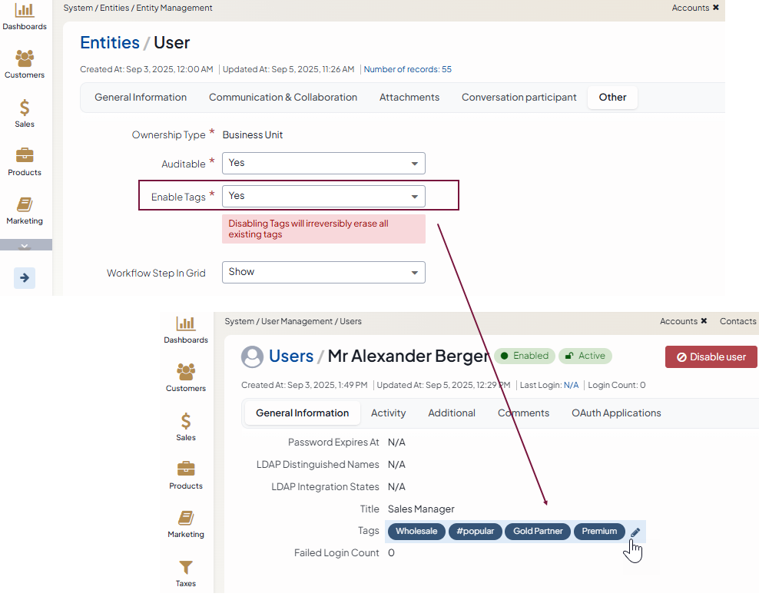This screenshot has height=610, width=759.
Task: Remove the Accounts pin in top bar
Action: 716,8
